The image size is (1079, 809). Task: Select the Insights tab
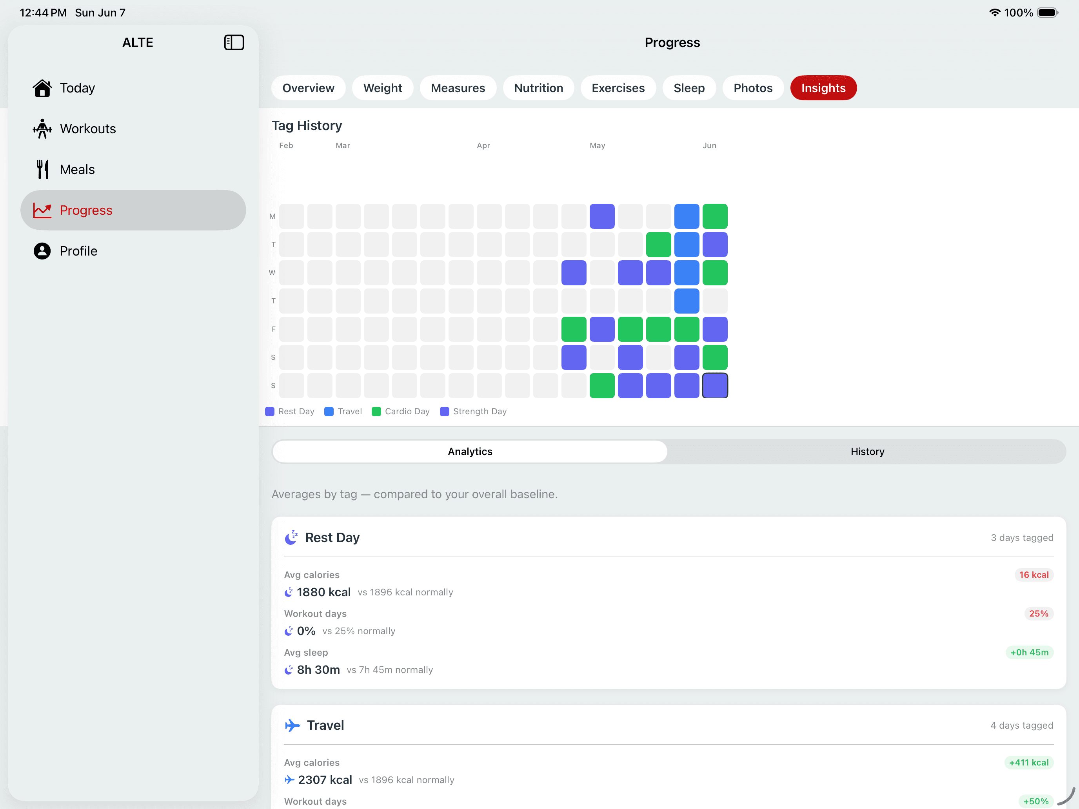(823, 88)
